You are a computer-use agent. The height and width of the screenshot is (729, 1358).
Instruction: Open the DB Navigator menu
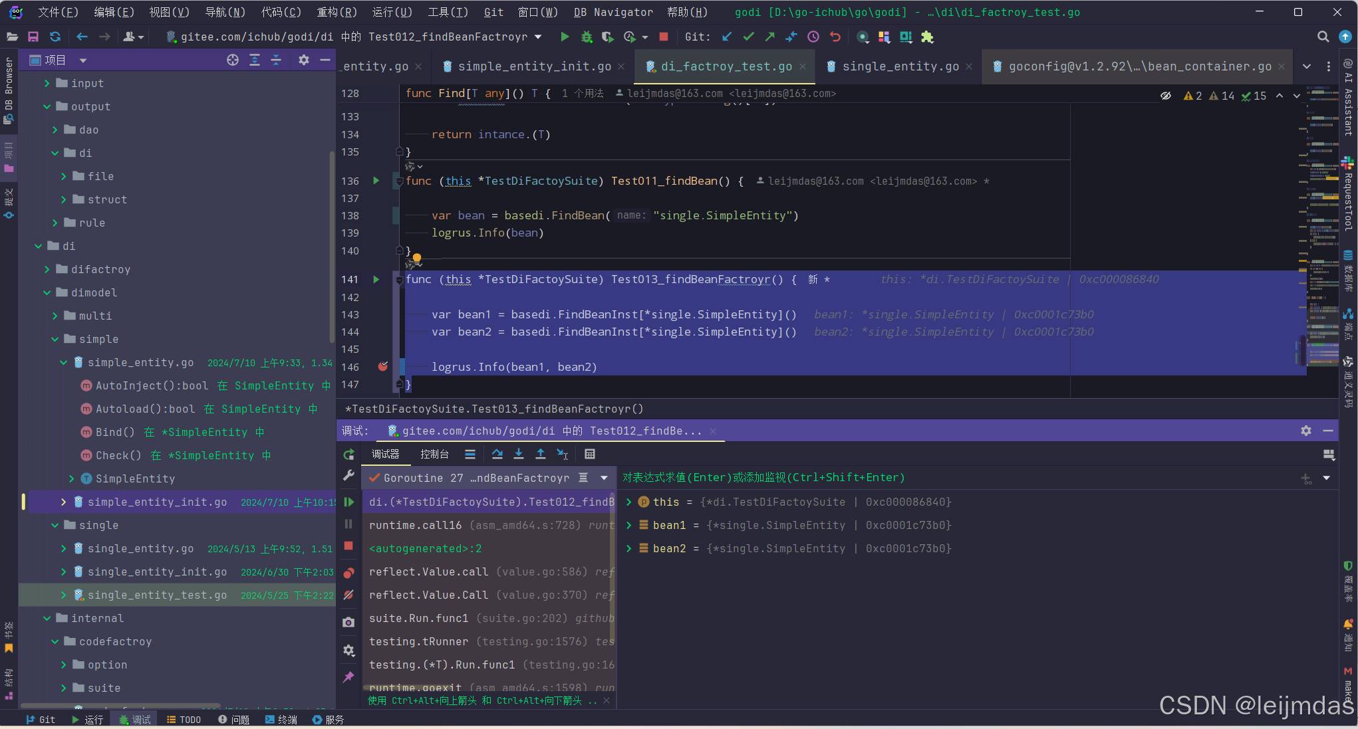(613, 12)
